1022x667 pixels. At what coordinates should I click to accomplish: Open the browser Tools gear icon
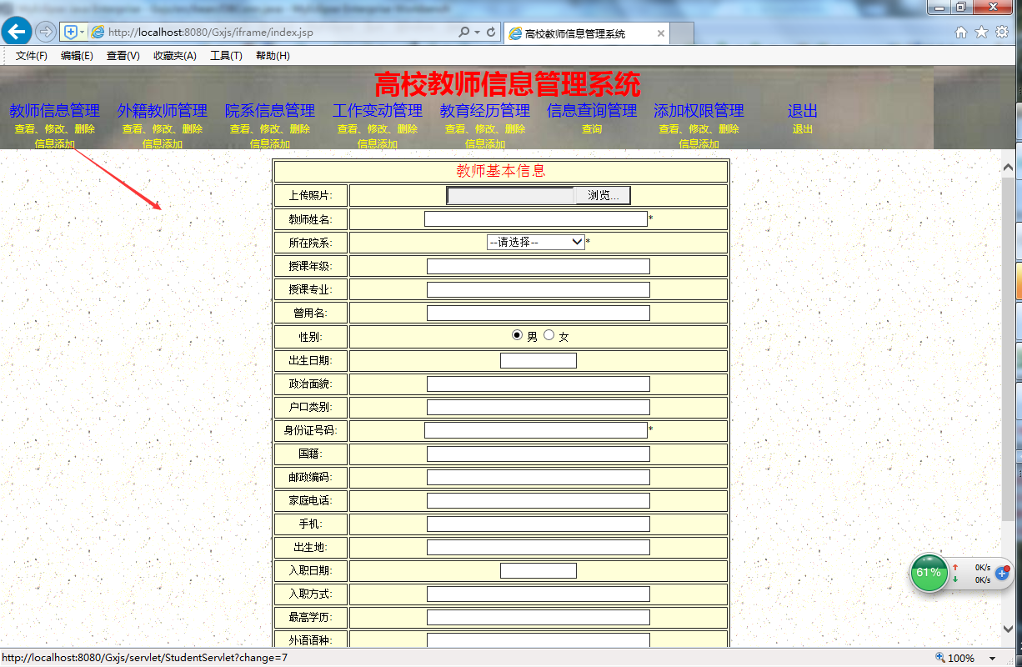[x=1002, y=32]
